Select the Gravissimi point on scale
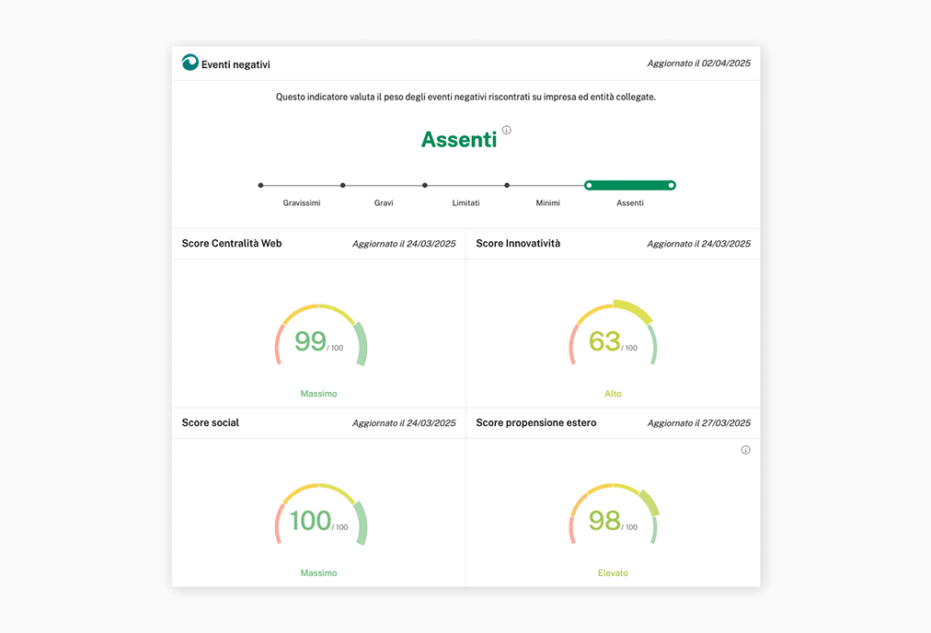Image resolution: width=931 pixels, height=633 pixels. point(261,186)
